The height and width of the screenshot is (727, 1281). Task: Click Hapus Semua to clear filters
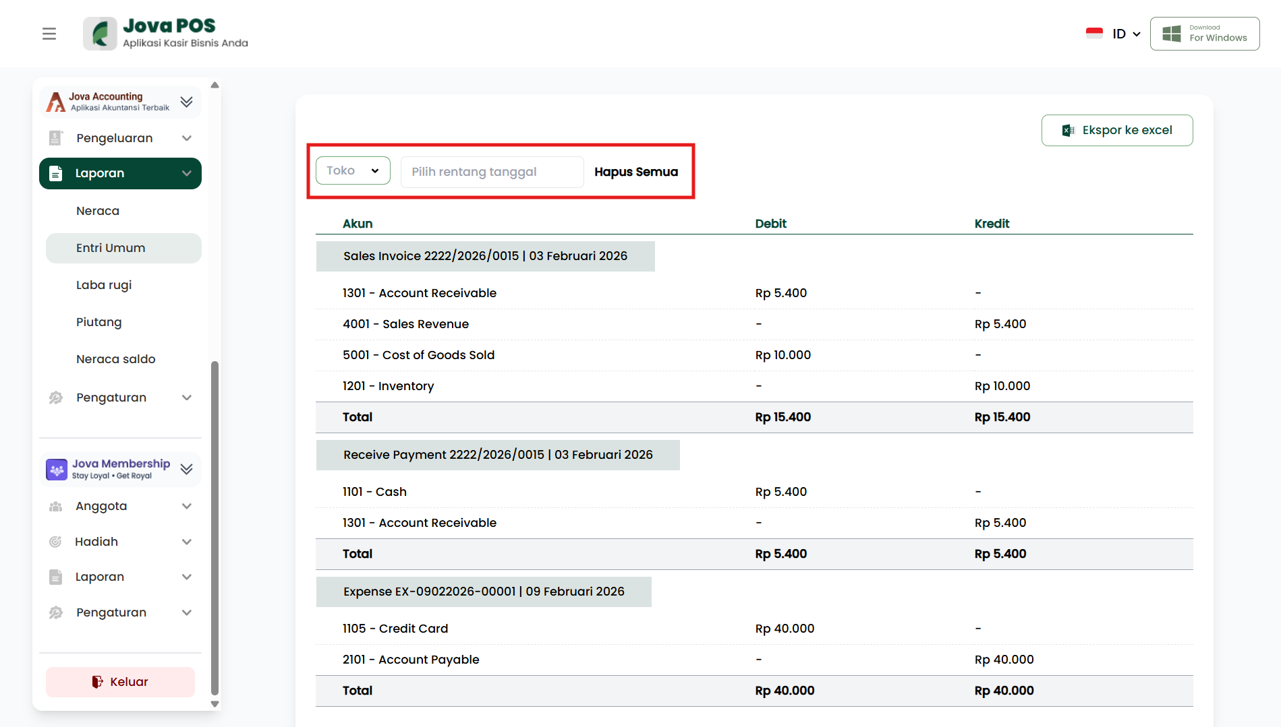[x=636, y=172]
